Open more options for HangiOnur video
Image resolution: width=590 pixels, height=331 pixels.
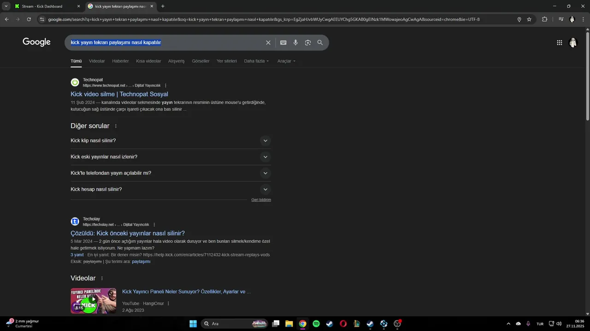point(168,303)
